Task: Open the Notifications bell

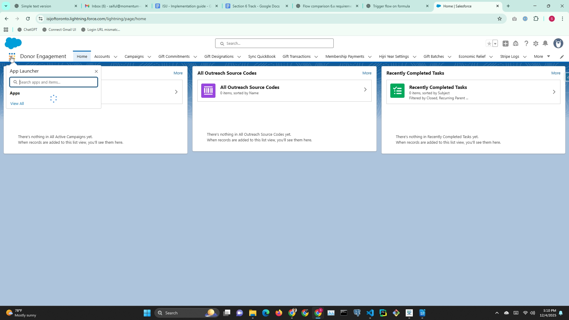Action: pyautogui.click(x=545, y=44)
